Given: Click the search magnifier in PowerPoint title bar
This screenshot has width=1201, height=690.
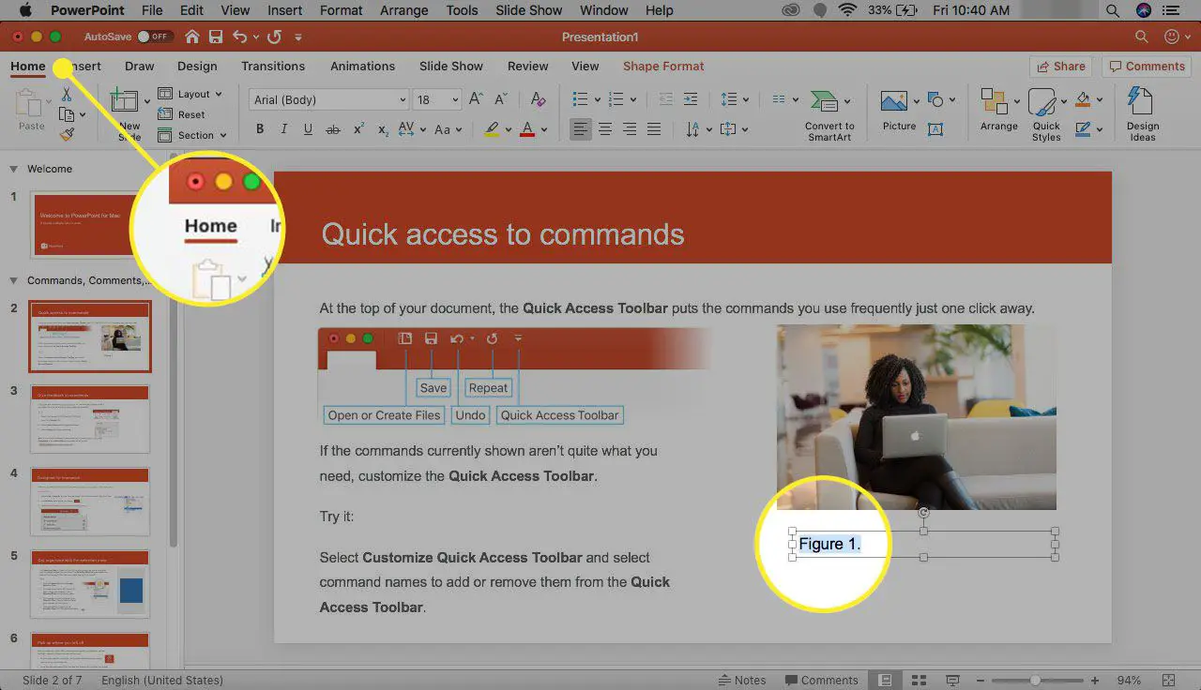Looking at the screenshot, I should pyautogui.click(x=1142, y=37).
